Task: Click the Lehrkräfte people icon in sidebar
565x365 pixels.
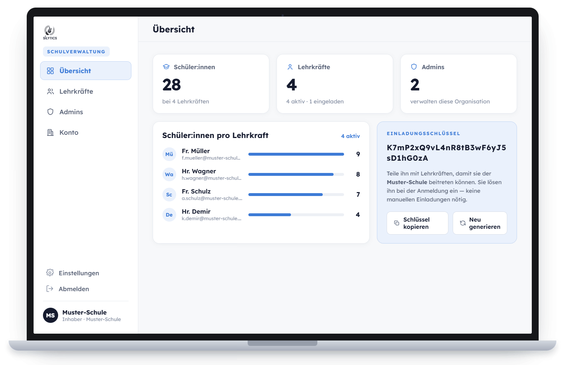Action: (51, 92)
